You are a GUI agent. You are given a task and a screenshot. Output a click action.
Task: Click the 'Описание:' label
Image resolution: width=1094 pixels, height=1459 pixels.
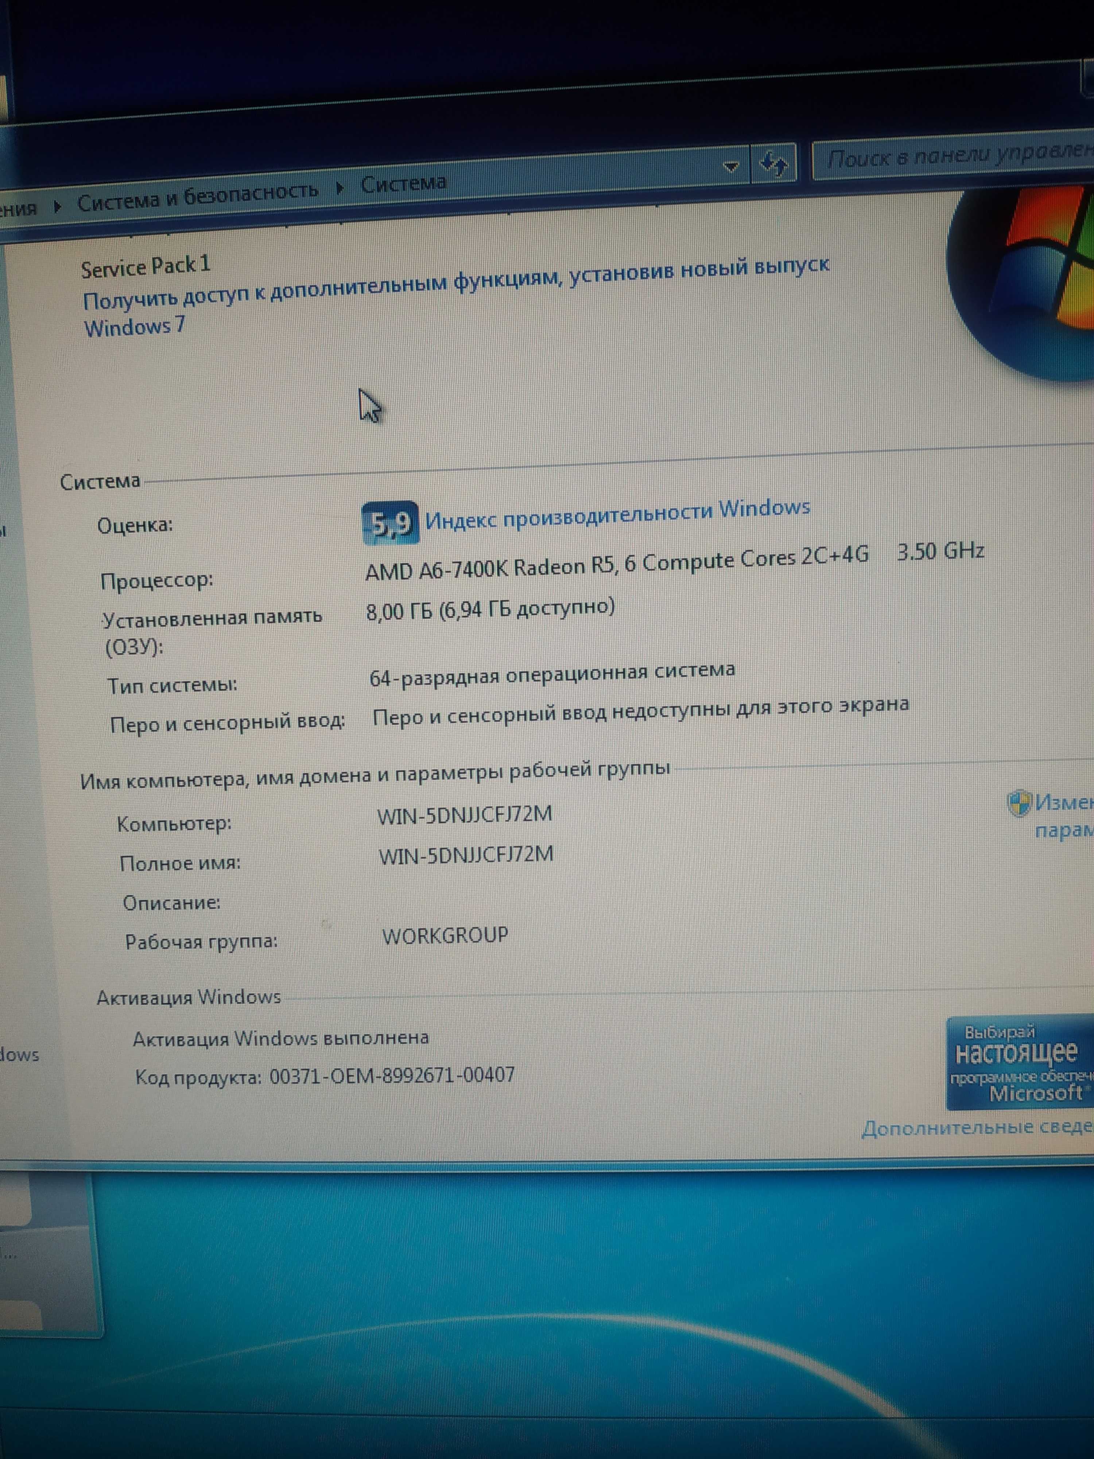tap(172, 902)
